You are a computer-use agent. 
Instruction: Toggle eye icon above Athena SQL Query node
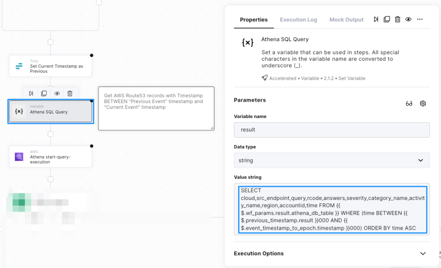[57, 93]
